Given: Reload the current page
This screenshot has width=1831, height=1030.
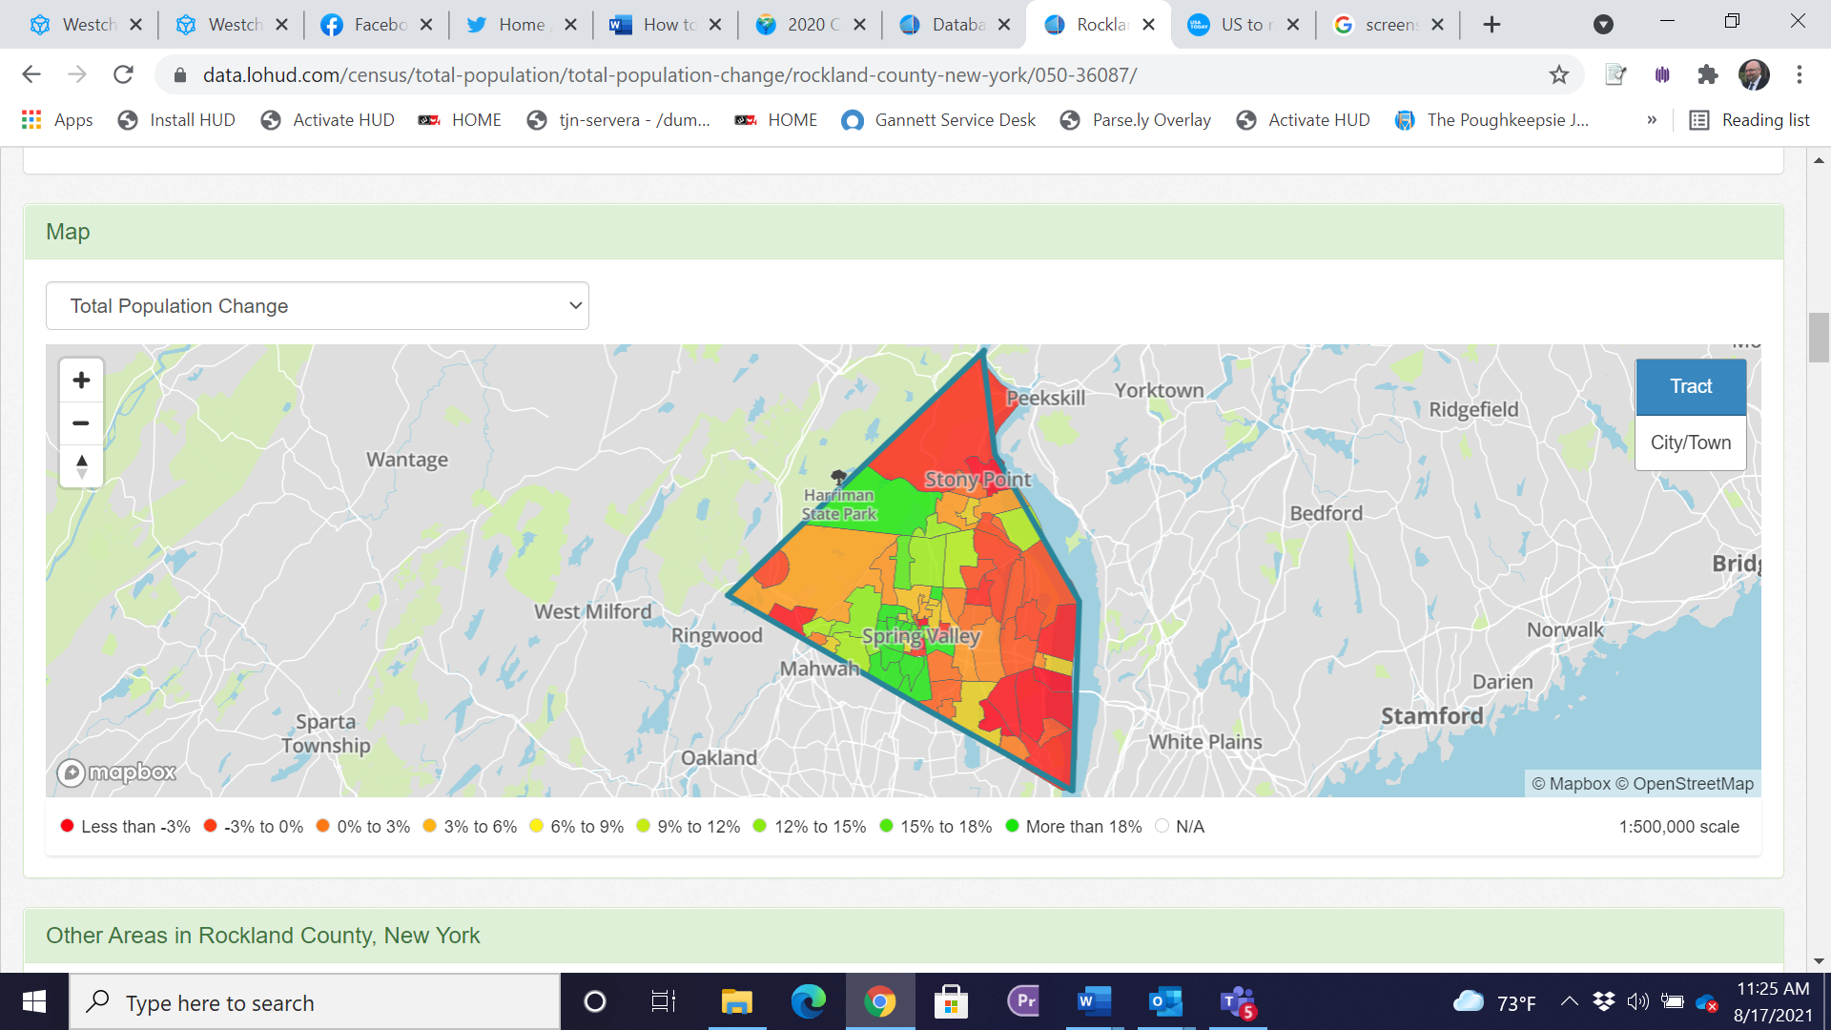Looking at the screenshot, I should (123, 74).
